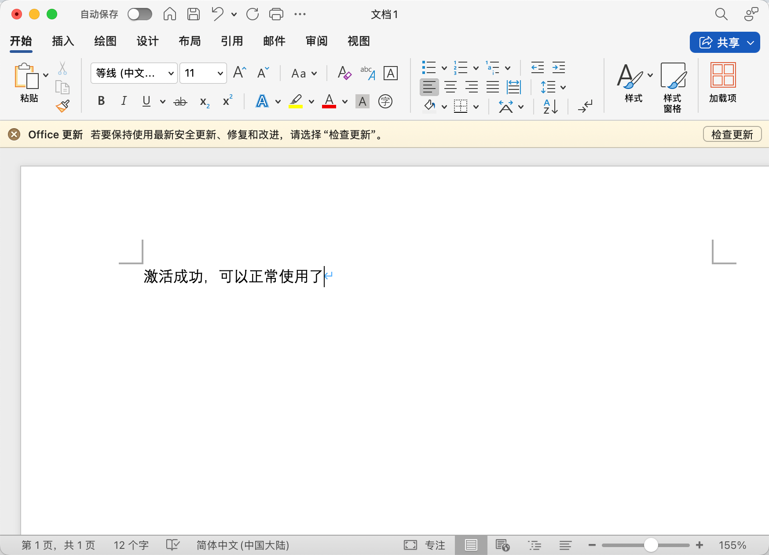Open the Styles Pane

point(673,88)
